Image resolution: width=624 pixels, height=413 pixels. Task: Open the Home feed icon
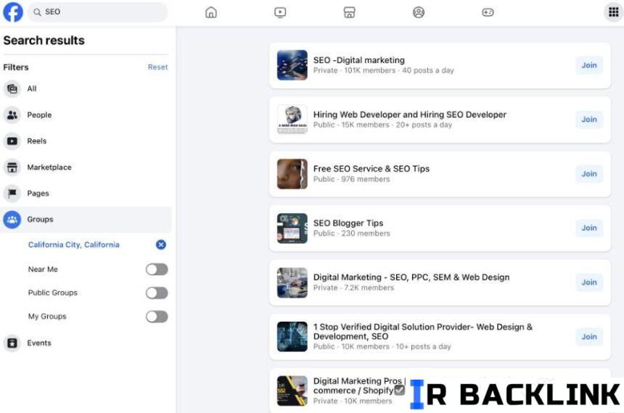point(211,12)
